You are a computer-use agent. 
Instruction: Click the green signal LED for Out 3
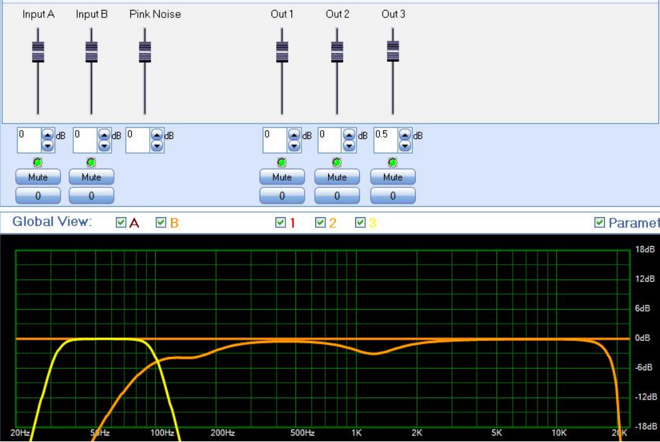coord(393,162)
